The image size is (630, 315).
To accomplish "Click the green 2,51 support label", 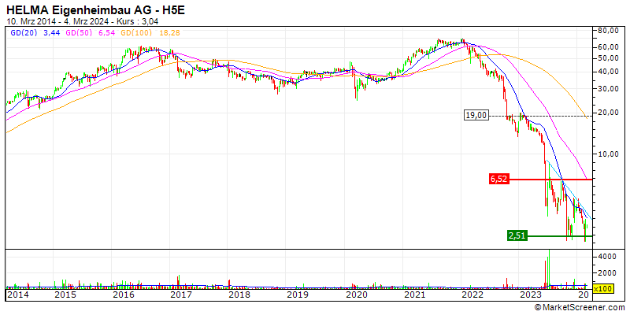I will click(x=517, y=235).
